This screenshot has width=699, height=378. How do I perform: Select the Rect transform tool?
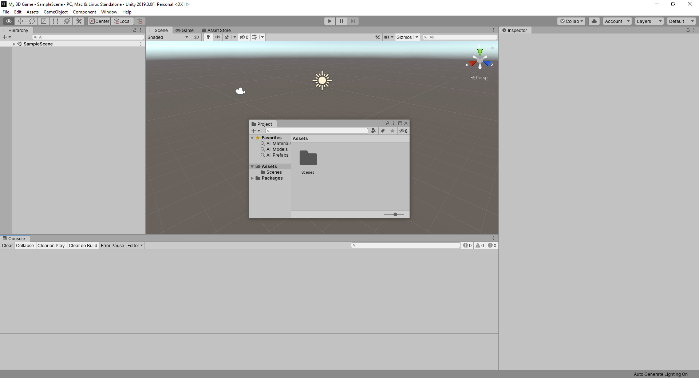(x=55, y=21)
